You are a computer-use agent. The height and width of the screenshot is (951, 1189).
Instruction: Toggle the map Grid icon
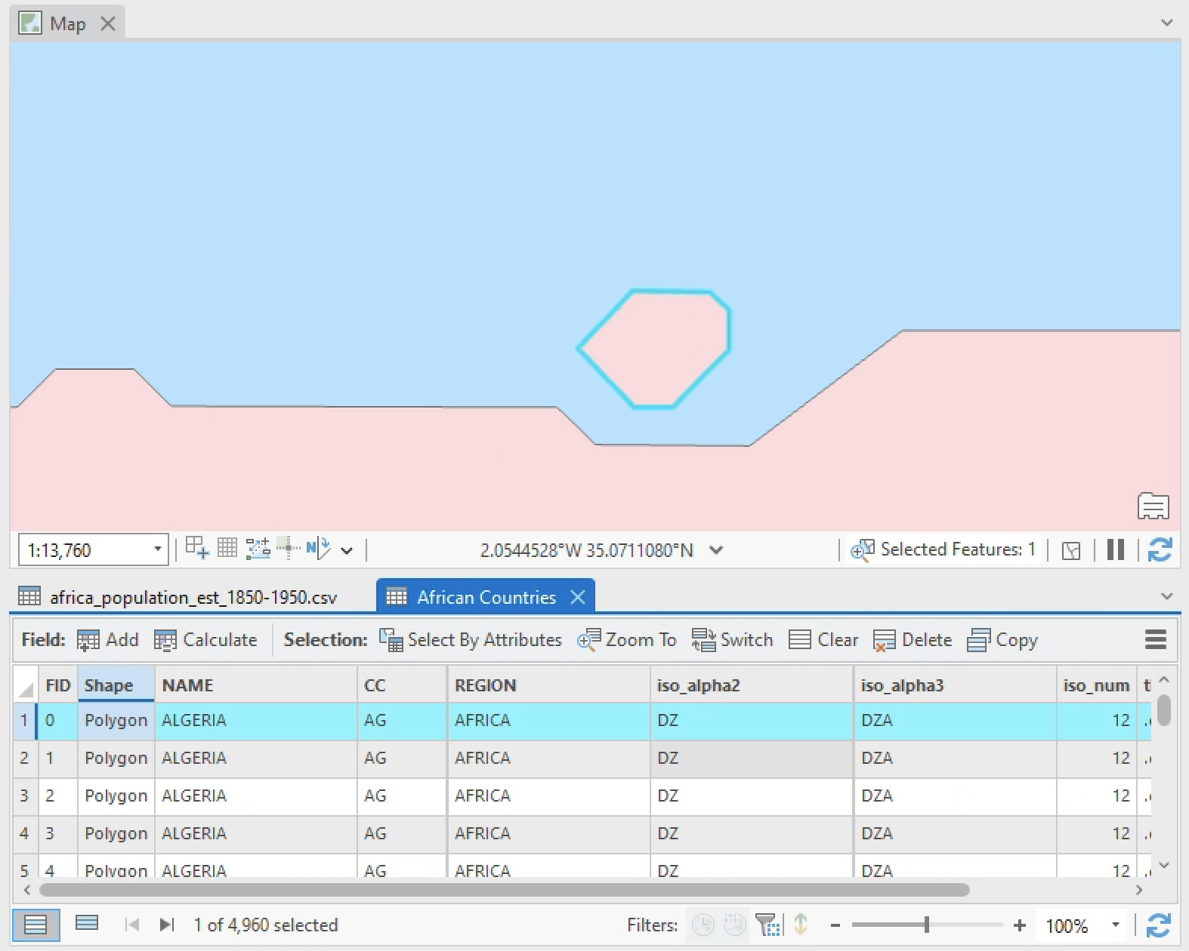point(227,549)
